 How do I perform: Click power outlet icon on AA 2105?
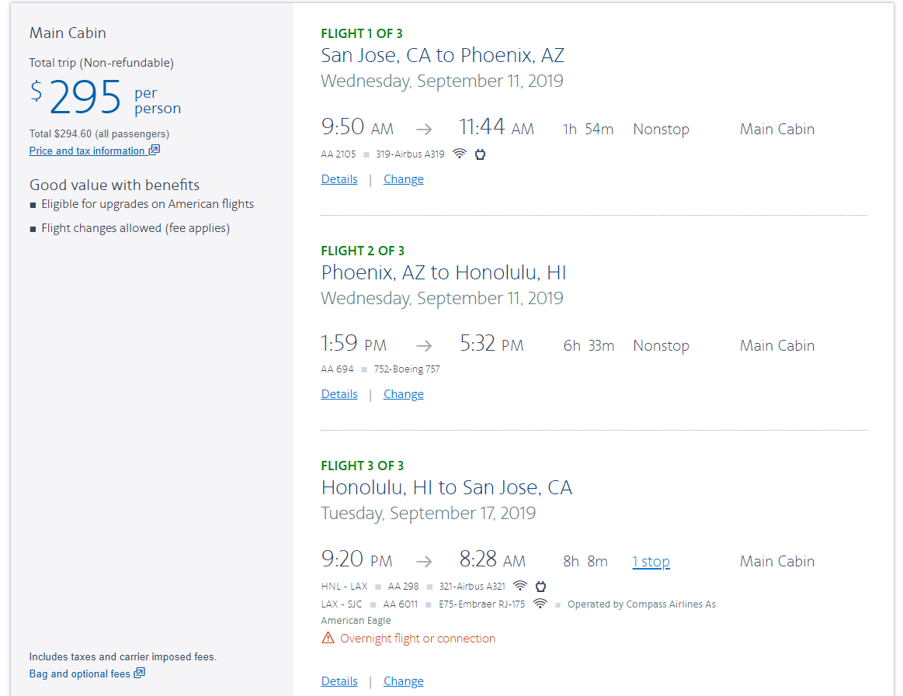(480, 154)
